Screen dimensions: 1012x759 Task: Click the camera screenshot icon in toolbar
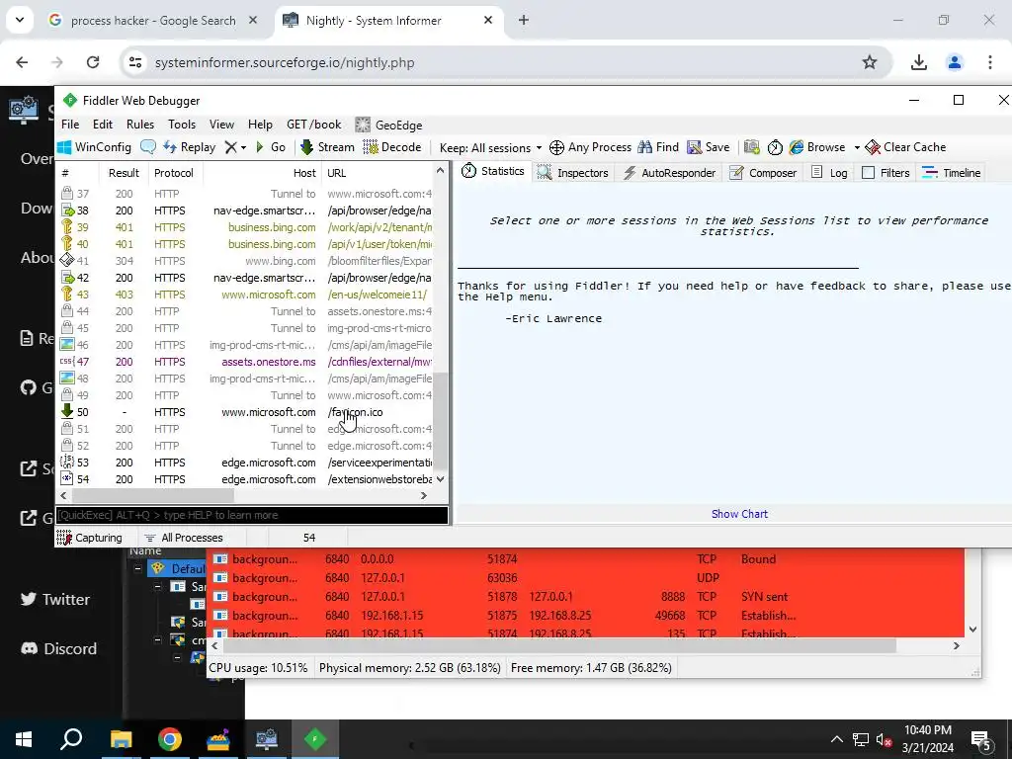click(752, 147)
